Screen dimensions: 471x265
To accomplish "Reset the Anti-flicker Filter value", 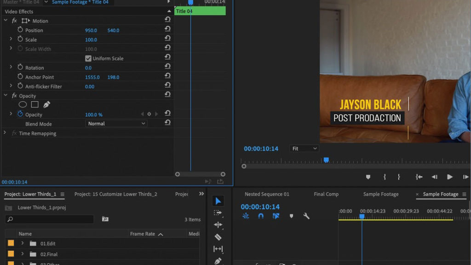I will click(x=167, y=85).
